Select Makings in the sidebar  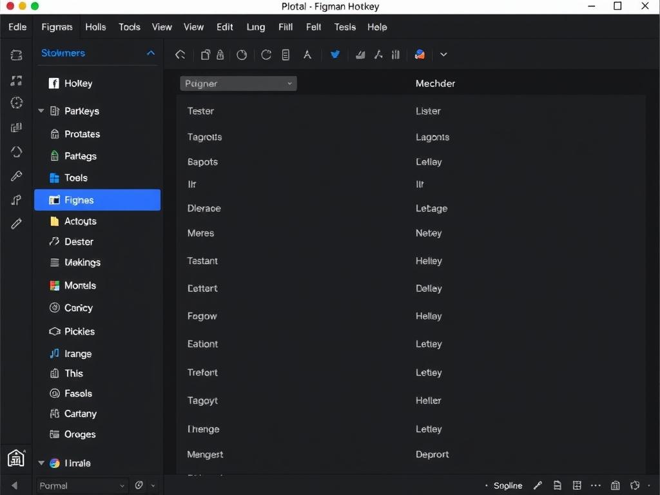pyautogui.click(x=97, y=262)
